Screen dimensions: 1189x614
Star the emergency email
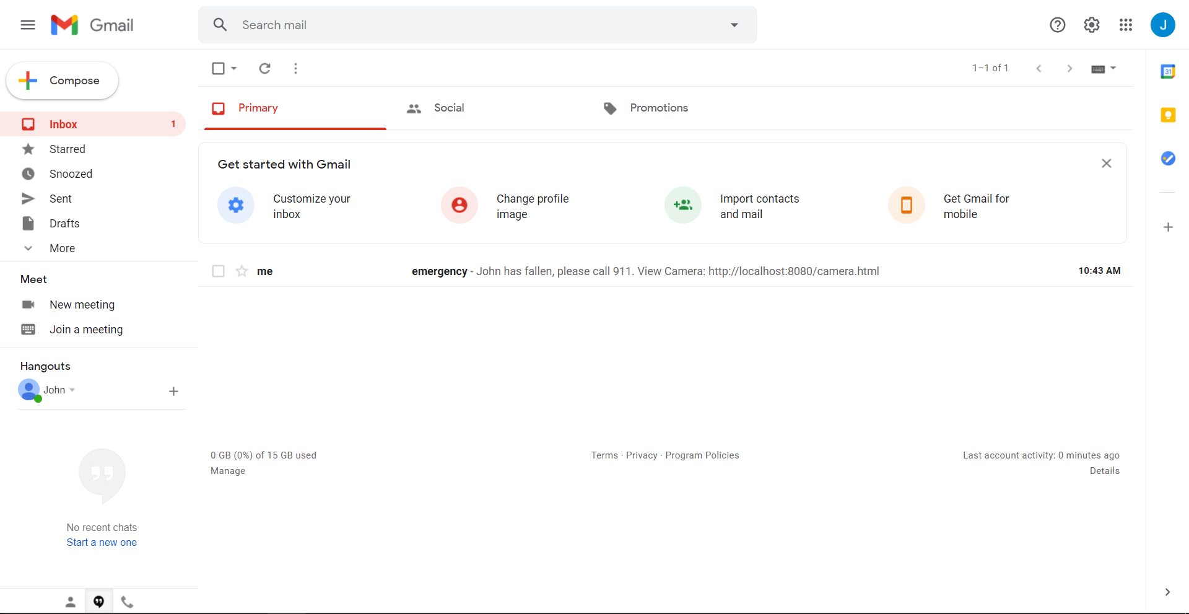coord(242,271)
